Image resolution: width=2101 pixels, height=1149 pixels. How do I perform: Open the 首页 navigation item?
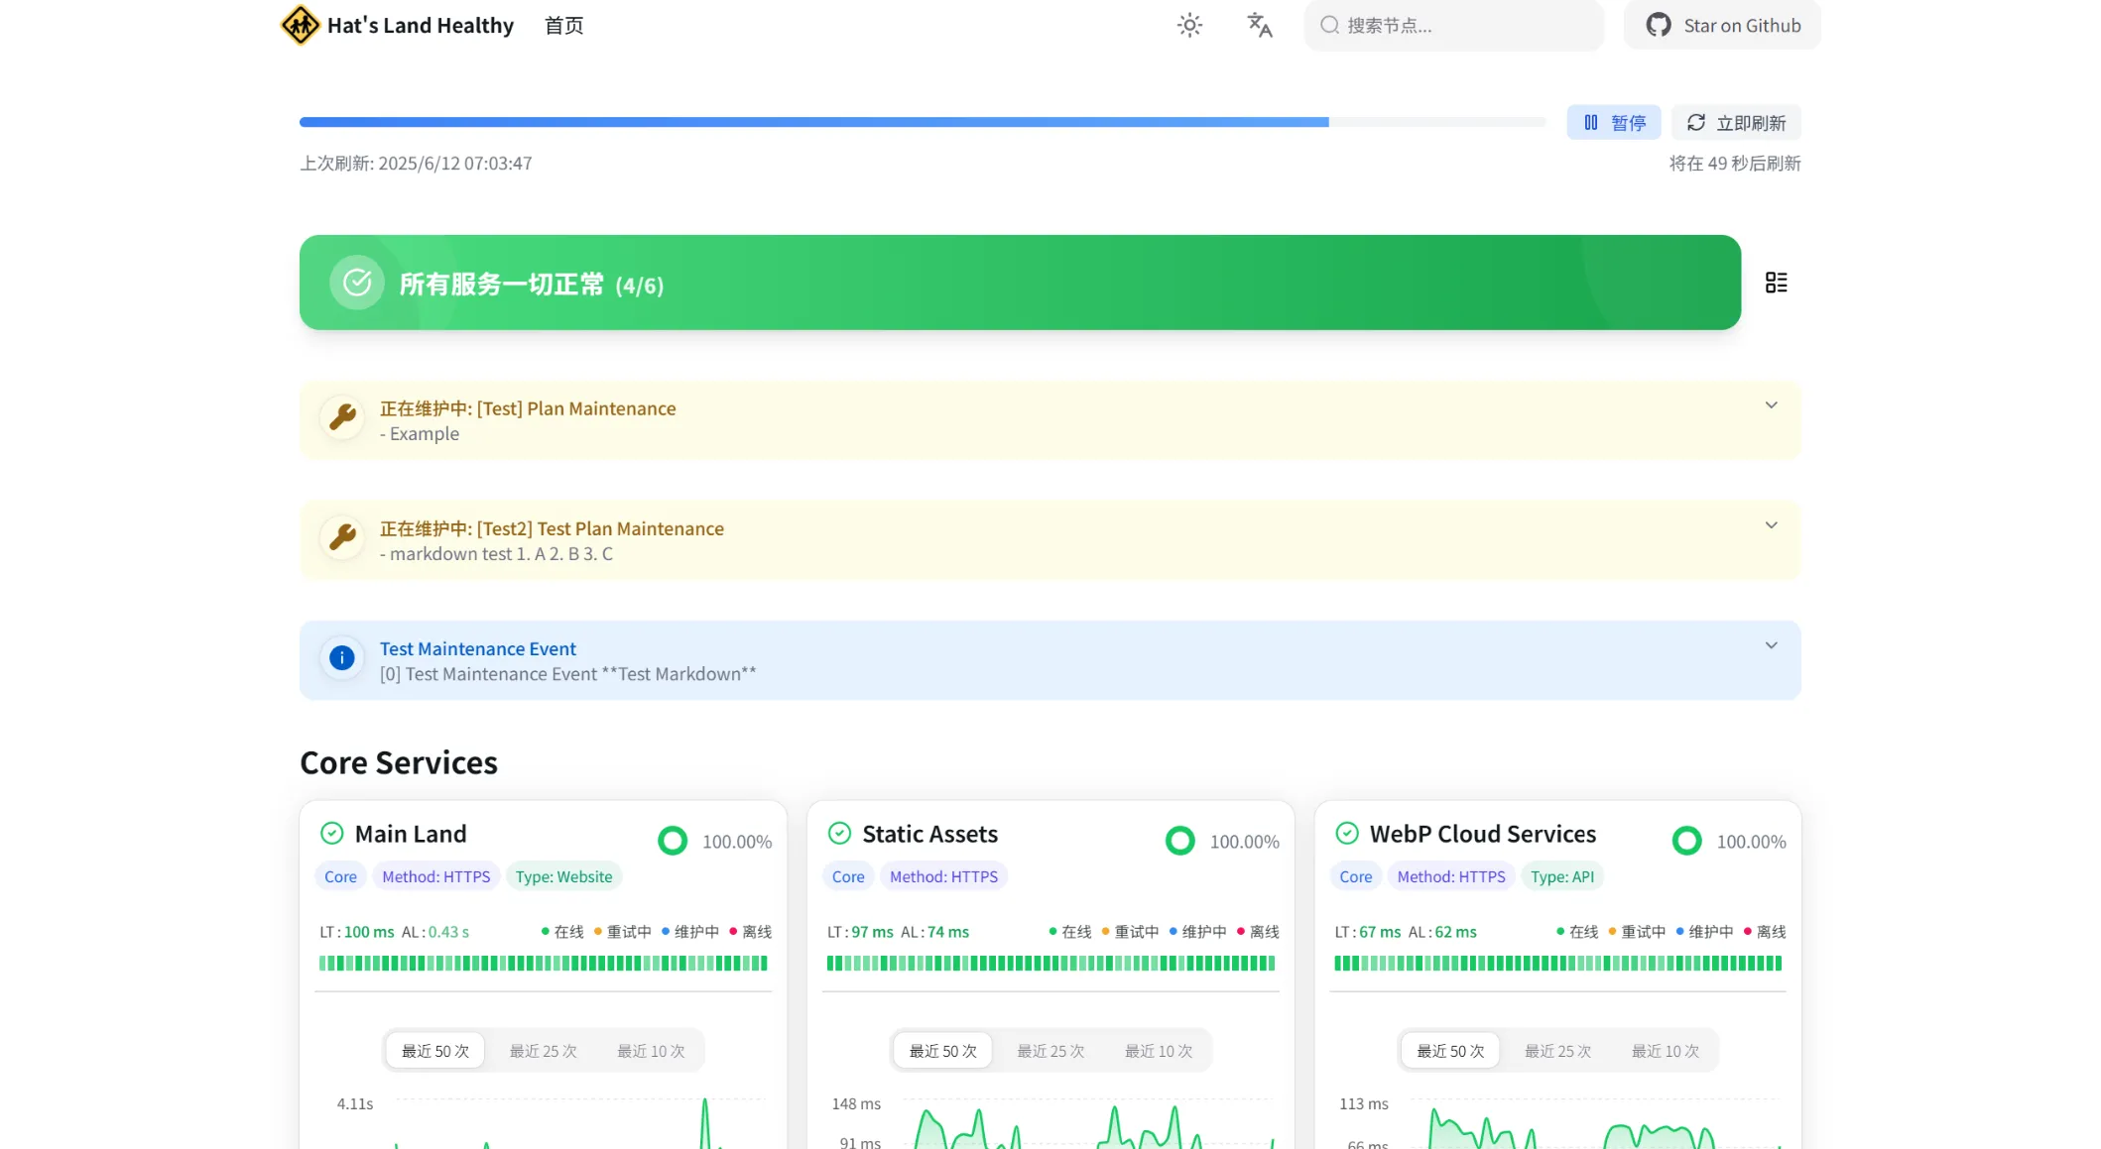pos(563,26)
